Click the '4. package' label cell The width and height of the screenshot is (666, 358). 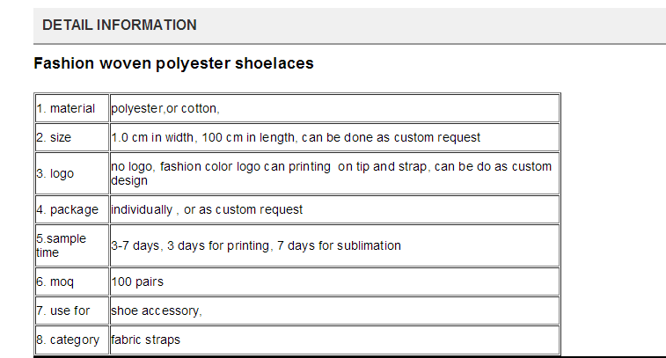pos(72,210)
